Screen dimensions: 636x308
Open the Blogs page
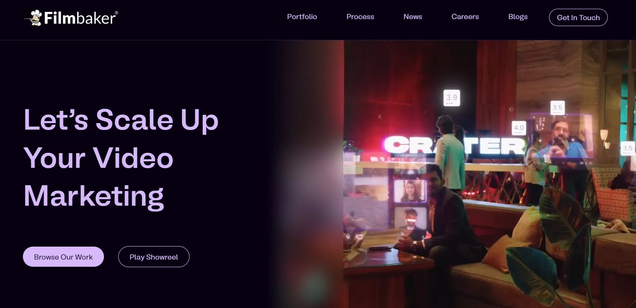click(x=518, y=17)
